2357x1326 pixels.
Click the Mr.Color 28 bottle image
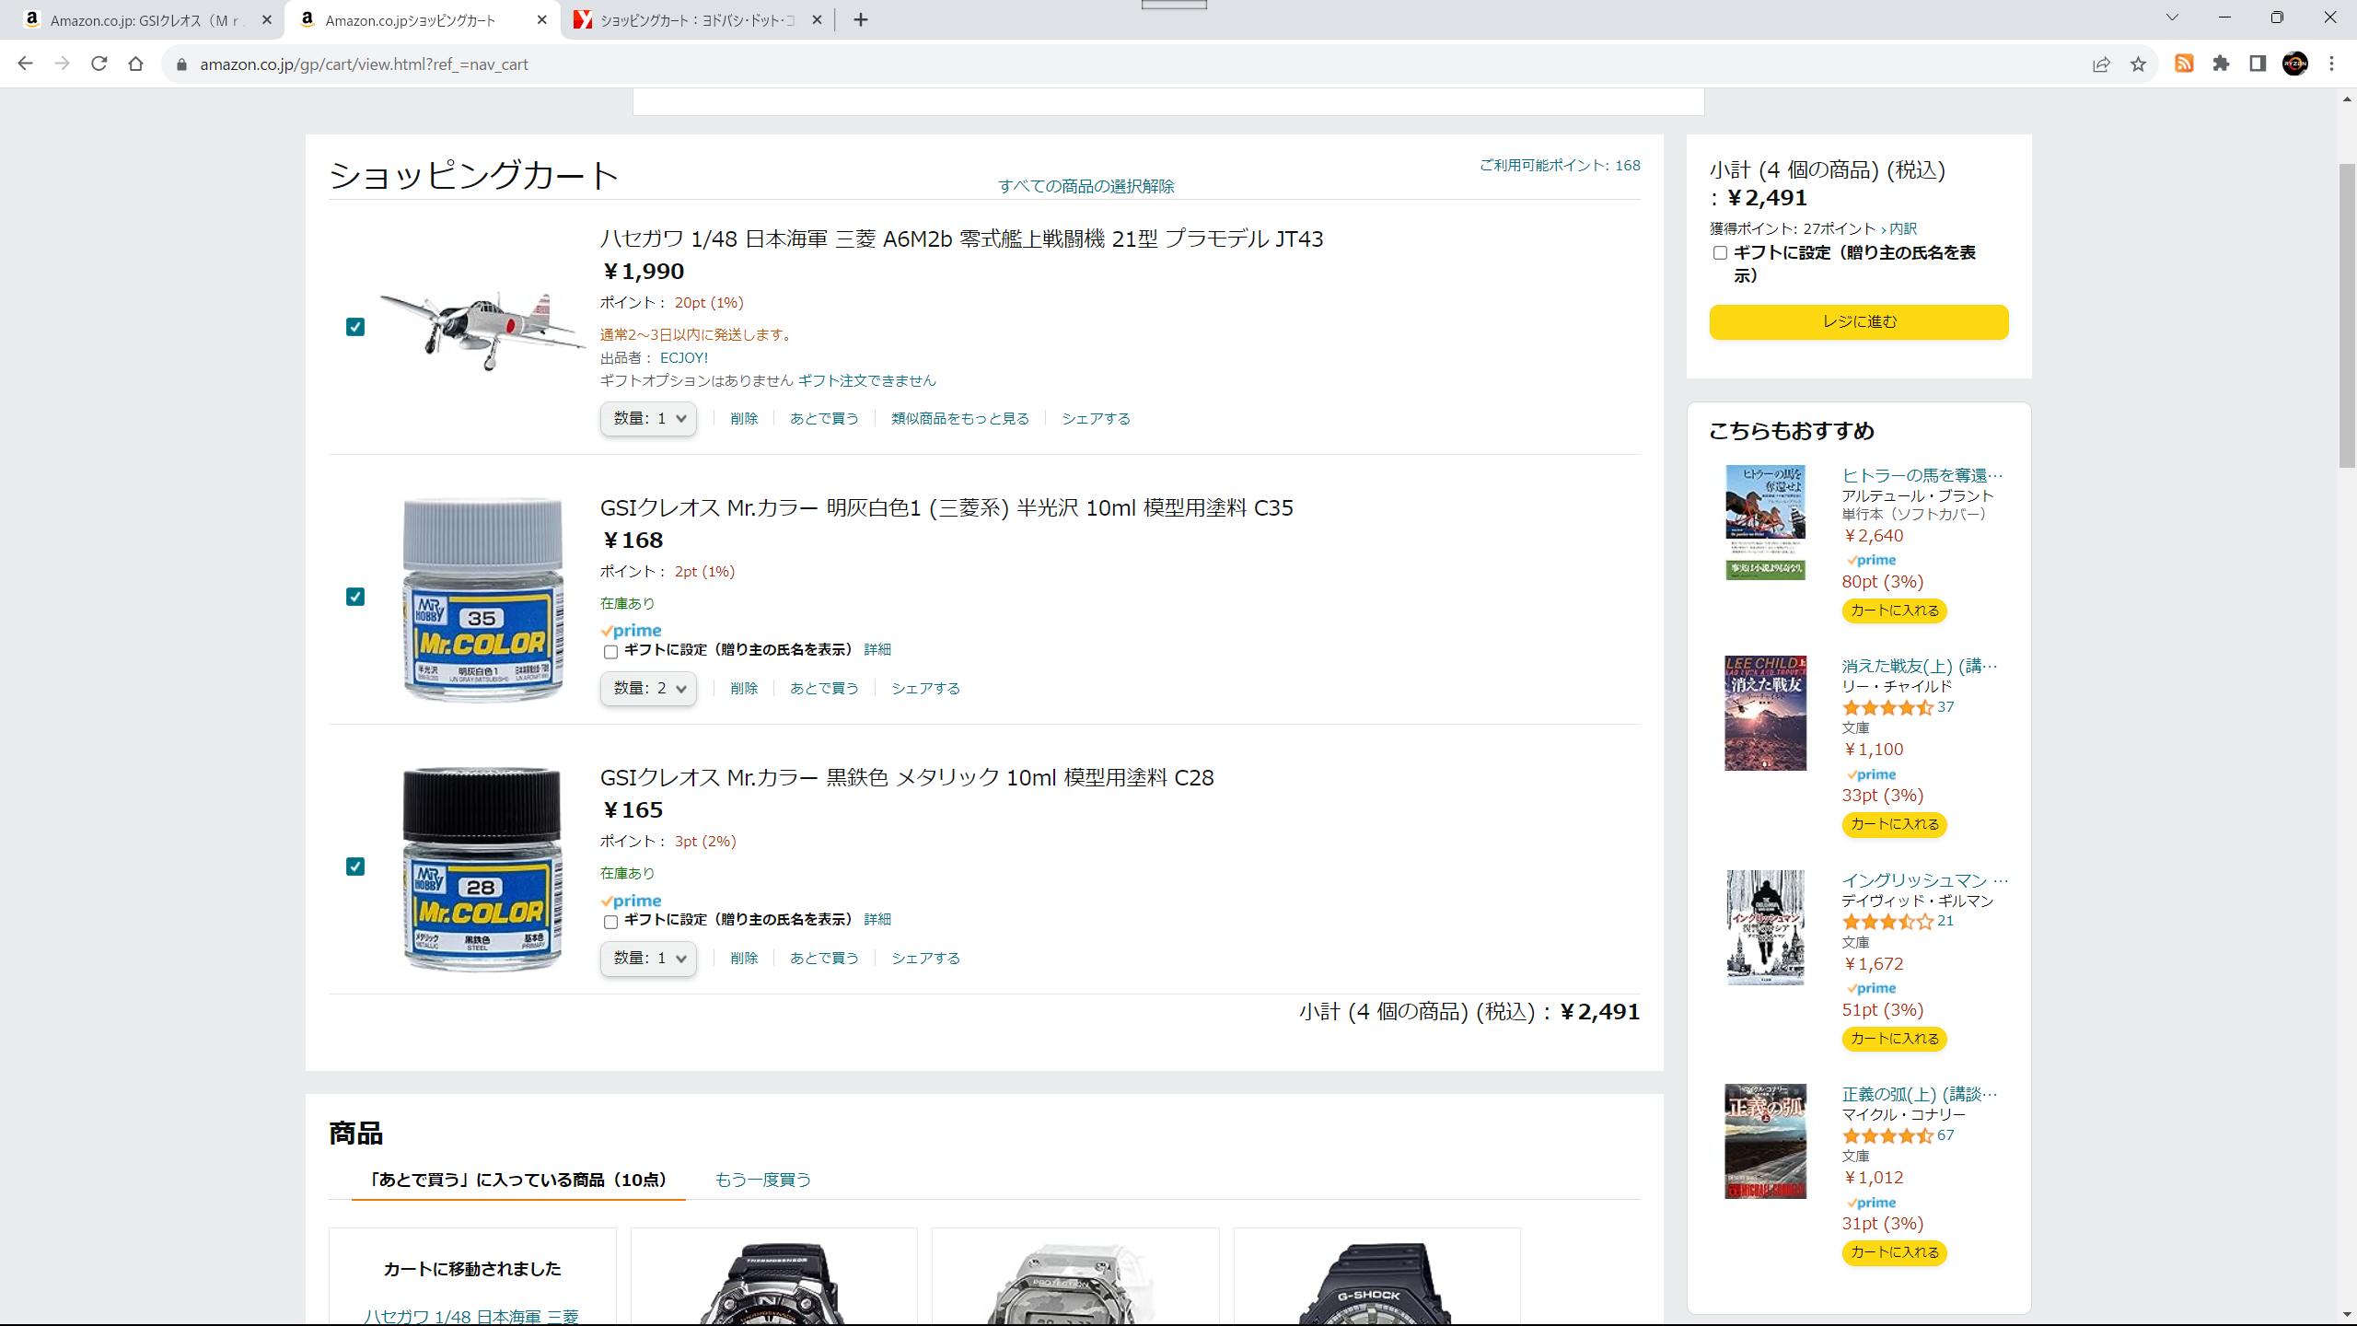point(482,868)
